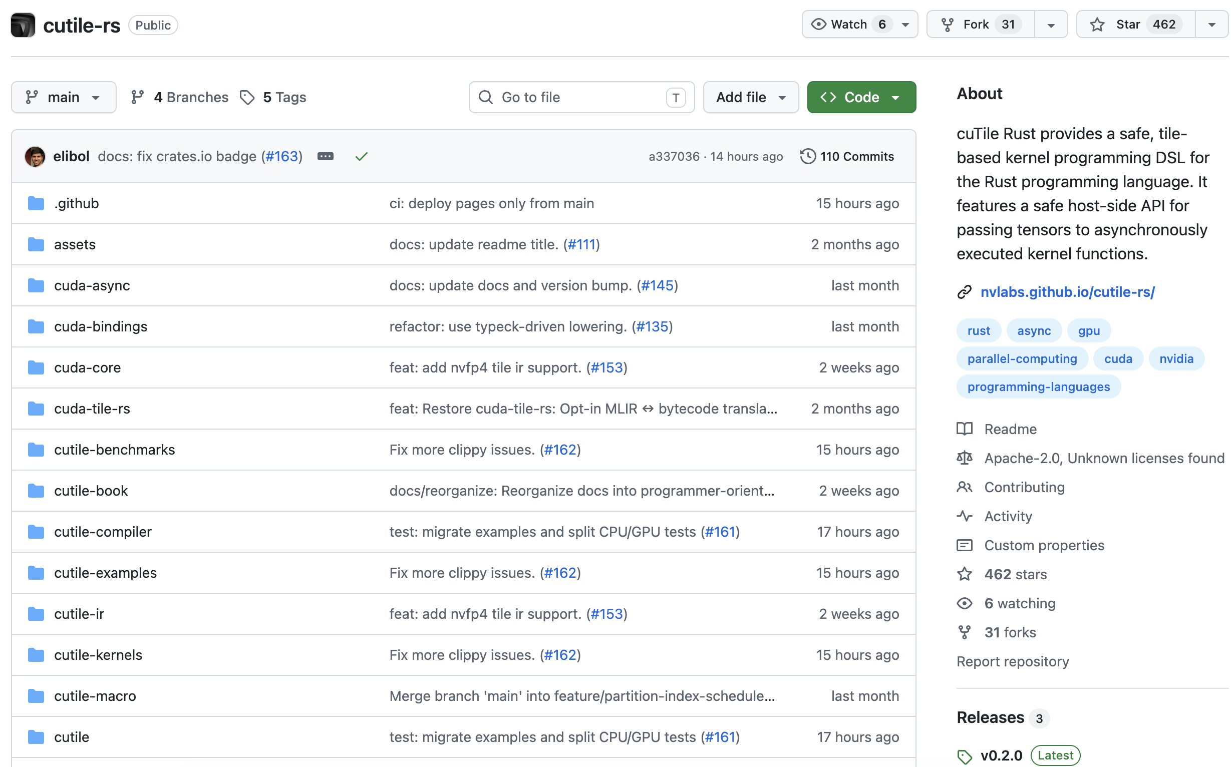Click the assets folder icon
Screen dimensions: 1231x767
click(x=36, y=244)
